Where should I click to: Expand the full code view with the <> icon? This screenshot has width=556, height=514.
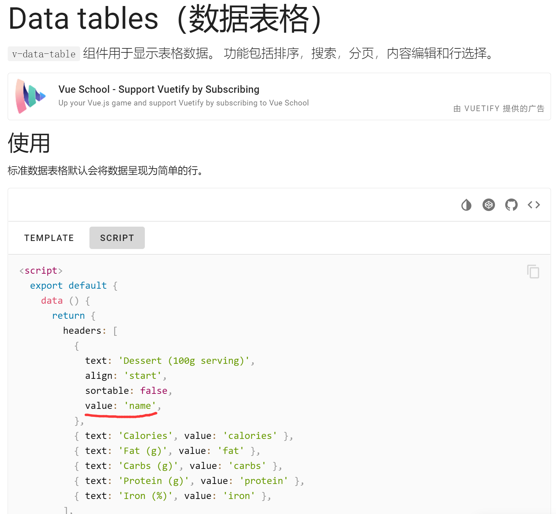pos(533,205)
